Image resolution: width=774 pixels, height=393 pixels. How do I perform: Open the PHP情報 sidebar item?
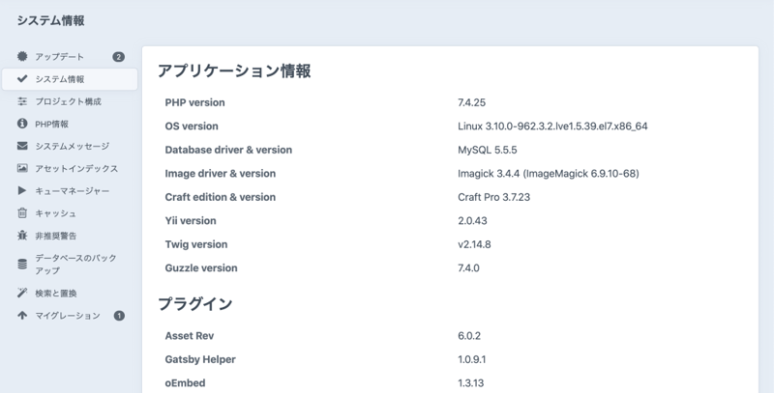[52, 124]
